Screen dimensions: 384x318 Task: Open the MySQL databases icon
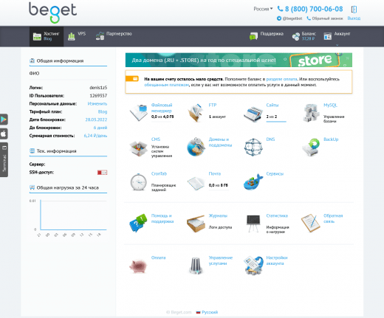pos(311,113)
